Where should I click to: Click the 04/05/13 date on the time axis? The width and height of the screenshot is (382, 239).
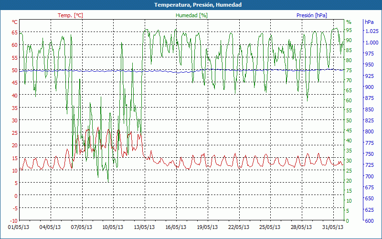coord(50,227)
